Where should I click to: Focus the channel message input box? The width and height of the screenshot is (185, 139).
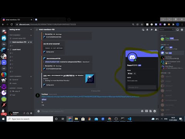pos(90,111)
